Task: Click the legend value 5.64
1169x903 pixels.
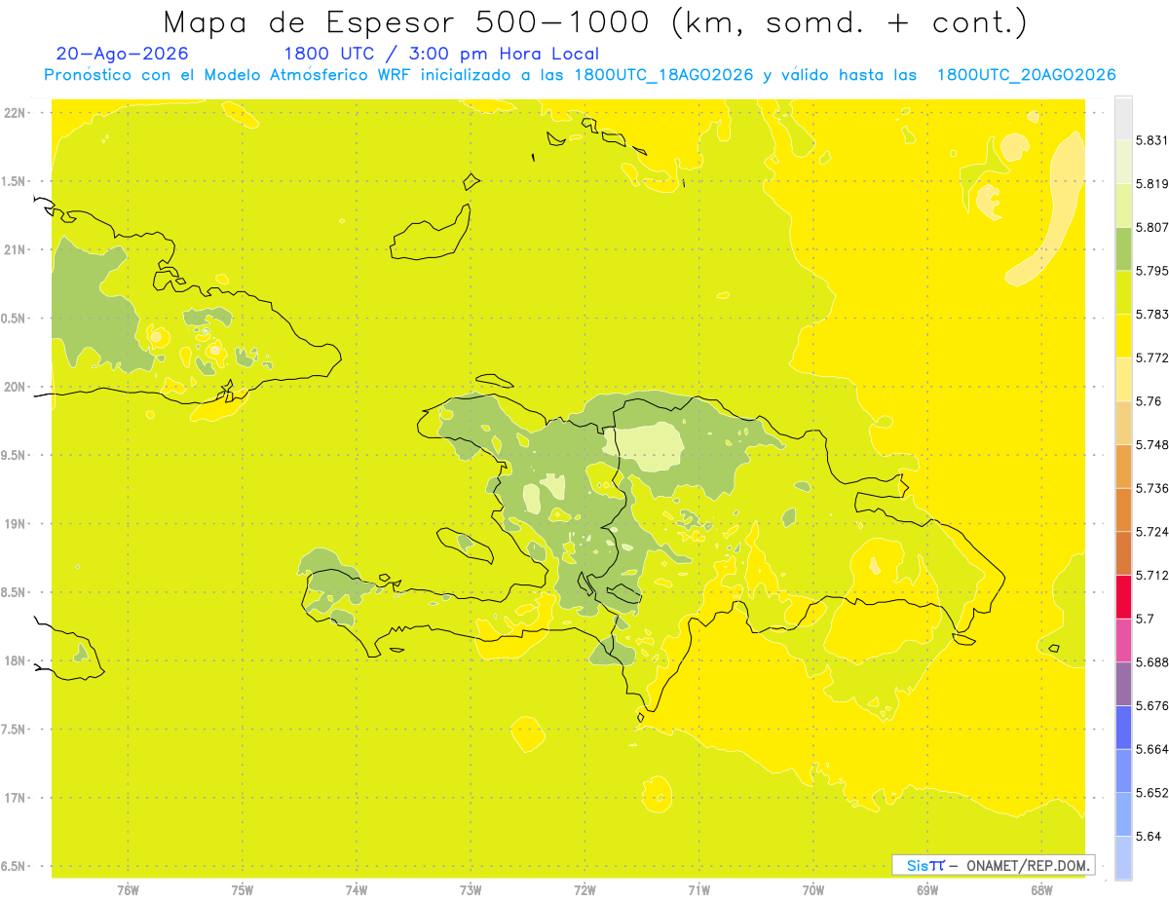Action: [x=1149, y=837]
